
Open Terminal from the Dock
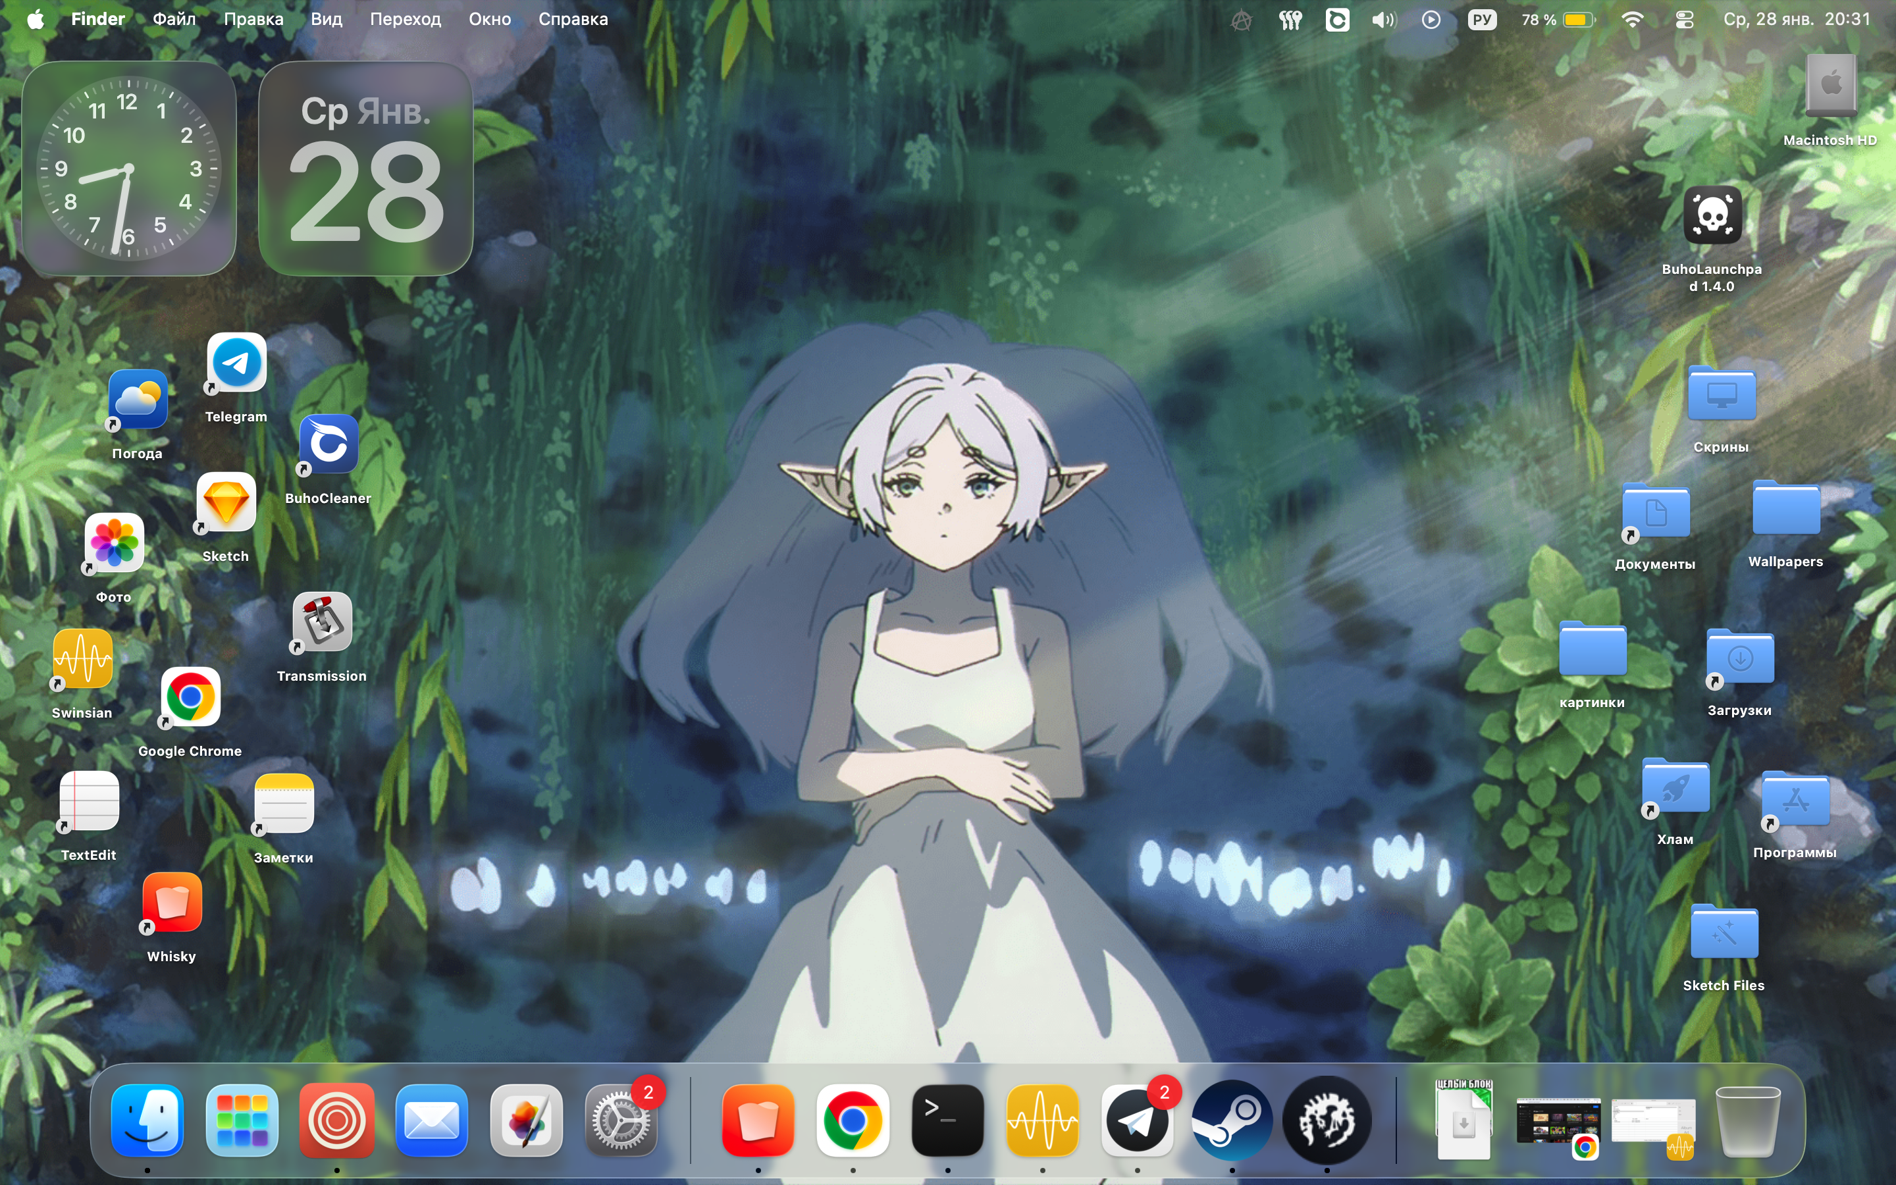point(947,1120)
